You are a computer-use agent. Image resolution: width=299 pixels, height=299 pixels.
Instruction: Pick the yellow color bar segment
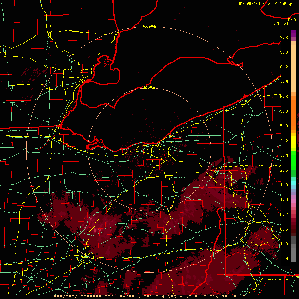pyautogui.click(x=293, y=142)
